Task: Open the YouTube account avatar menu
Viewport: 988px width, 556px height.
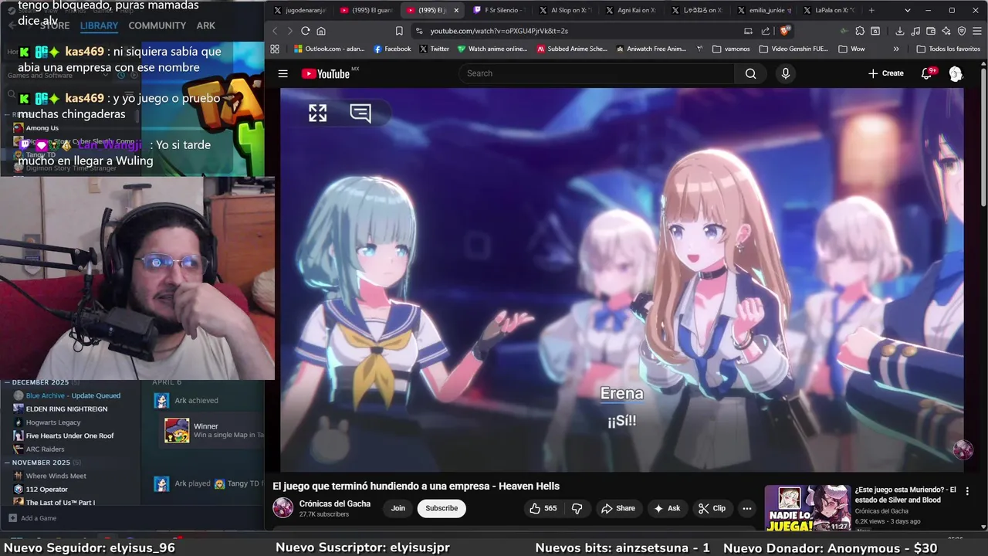Action: 956,73
